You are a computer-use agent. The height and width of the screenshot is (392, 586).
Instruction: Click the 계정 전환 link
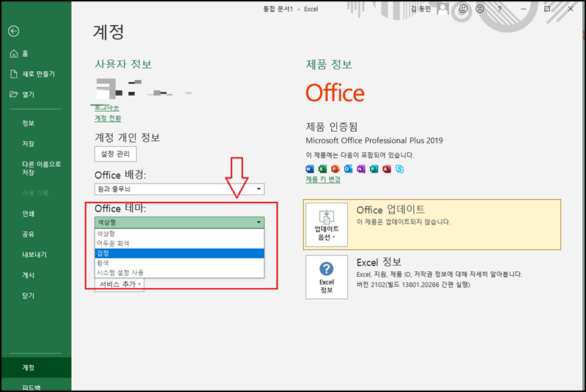108,118
